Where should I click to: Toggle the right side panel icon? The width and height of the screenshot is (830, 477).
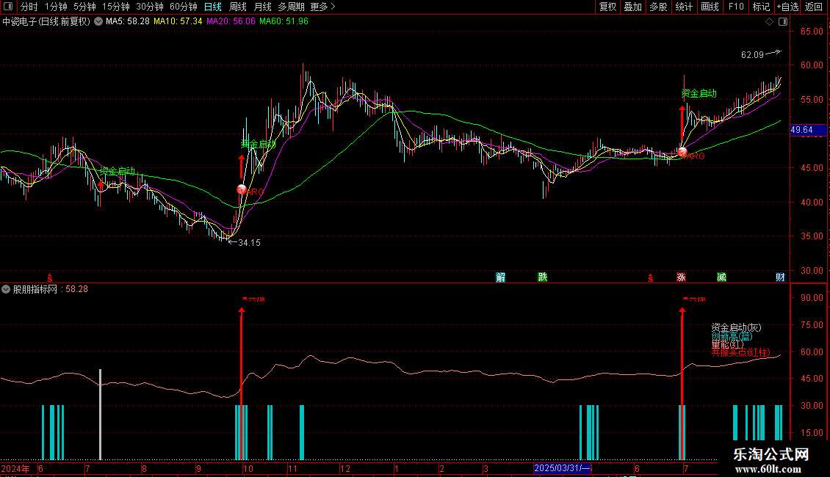tap(783, 22)
